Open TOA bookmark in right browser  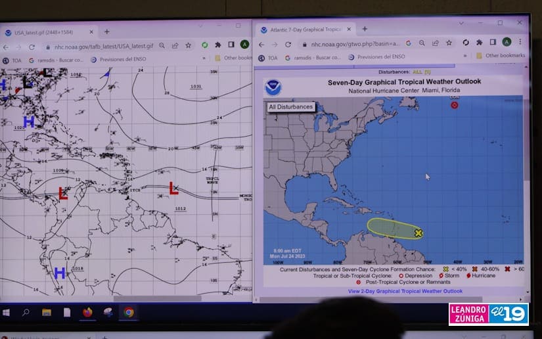[x=268, y=58]
